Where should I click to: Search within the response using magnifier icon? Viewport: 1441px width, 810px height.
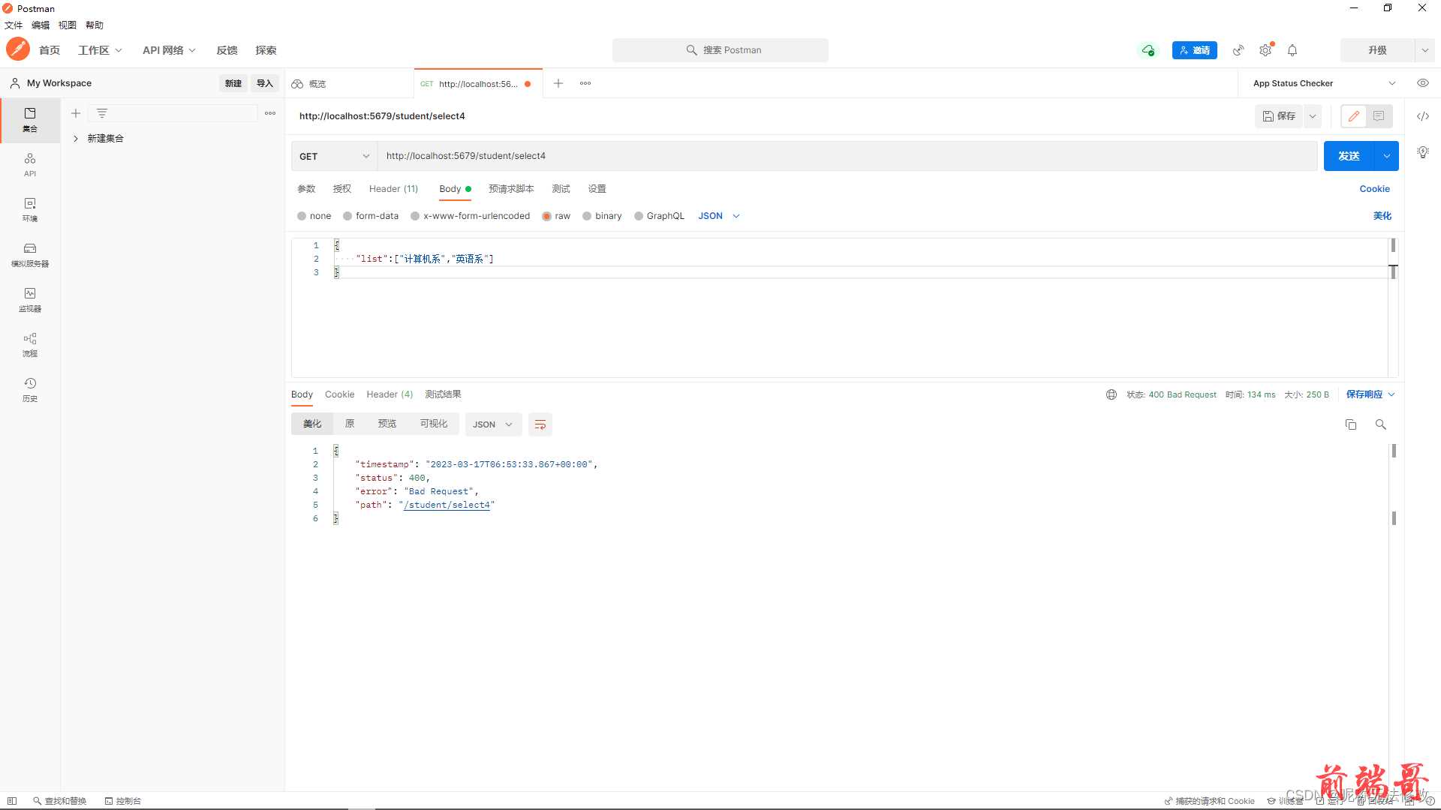(x=1380, y=424)
